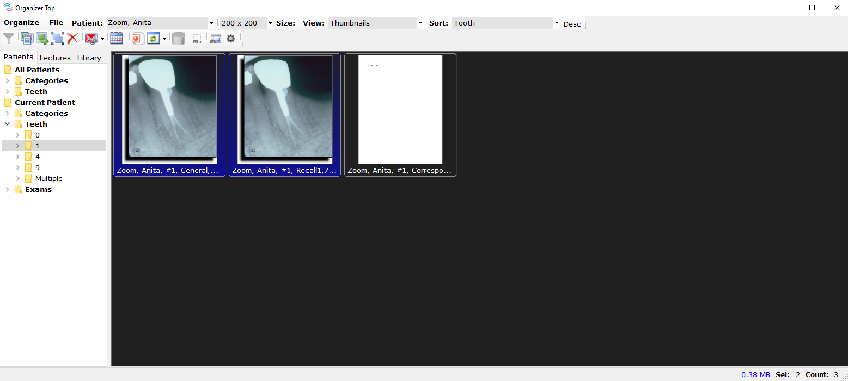Click the image export green arrow icon
Viewport: 848px width, 381px height.
click(x=42, y=39)
